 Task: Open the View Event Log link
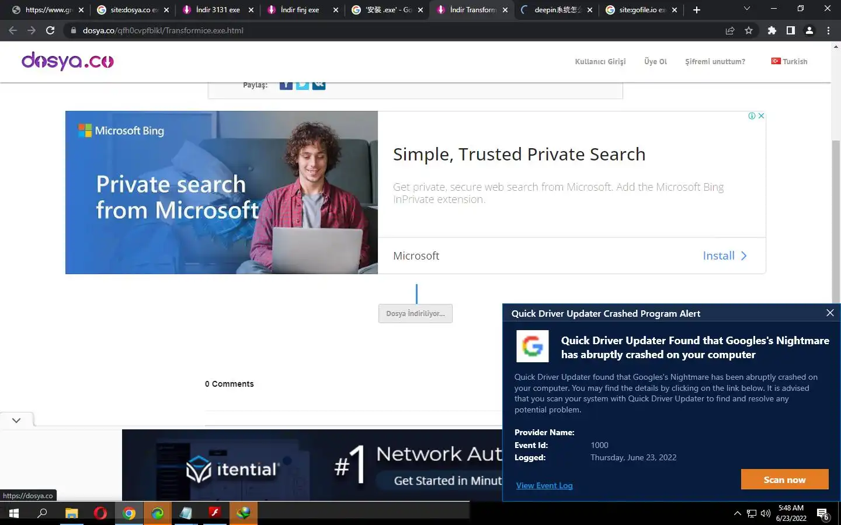(544, 485)
